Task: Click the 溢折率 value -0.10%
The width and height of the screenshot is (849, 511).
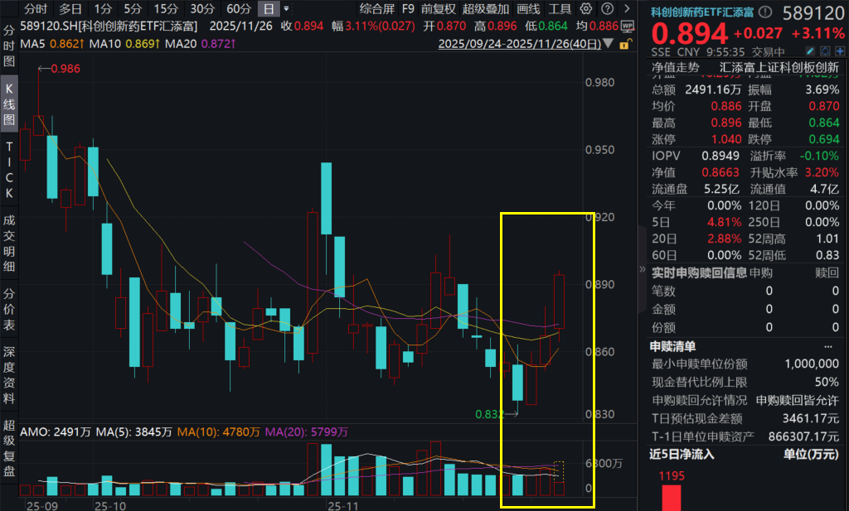Action: [x=819, y=156]
